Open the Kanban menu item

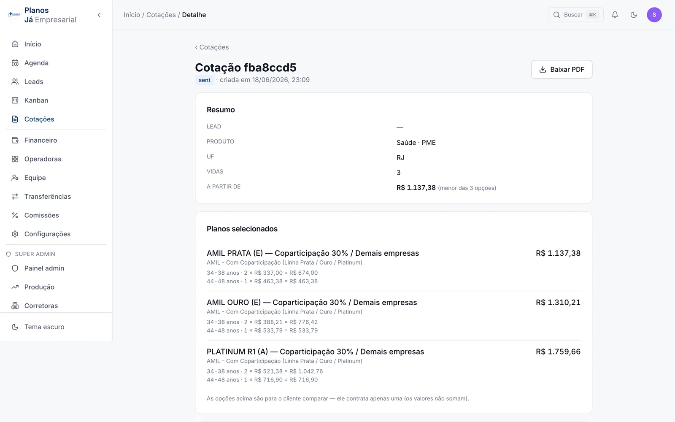click(56, 100)
